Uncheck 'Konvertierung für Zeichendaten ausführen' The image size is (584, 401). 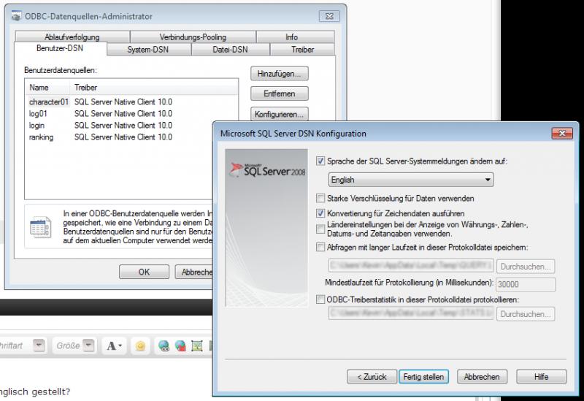click(x=321, y=213)
